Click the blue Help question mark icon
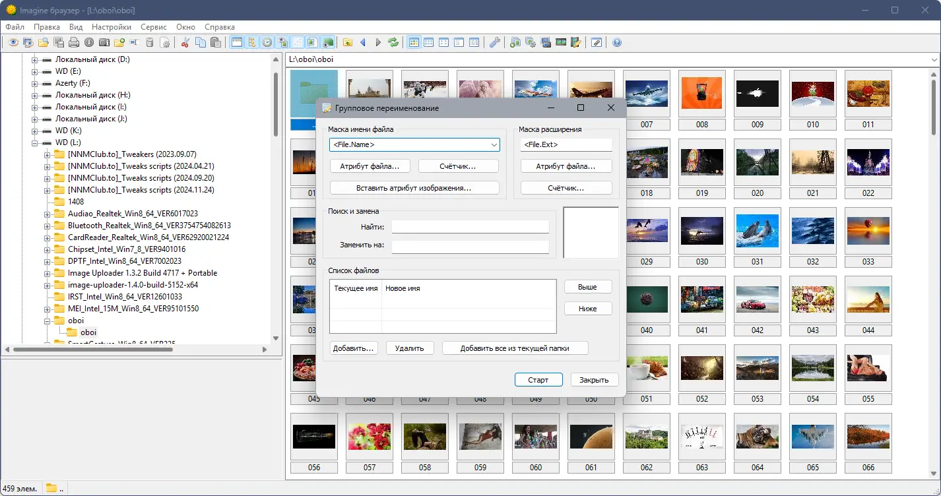 [x=617, y=42]
